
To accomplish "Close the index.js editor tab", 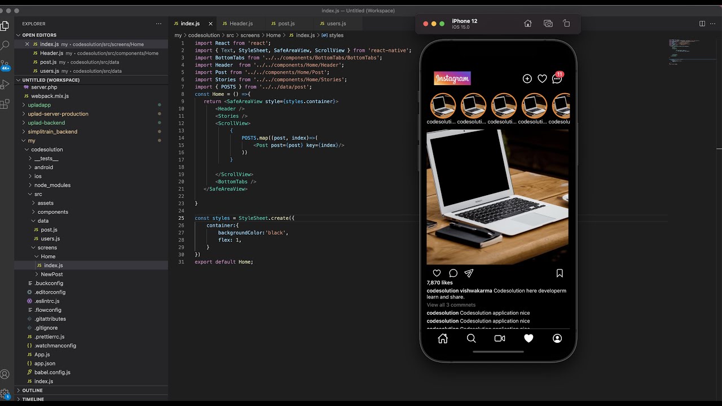I will pos(211,24).
